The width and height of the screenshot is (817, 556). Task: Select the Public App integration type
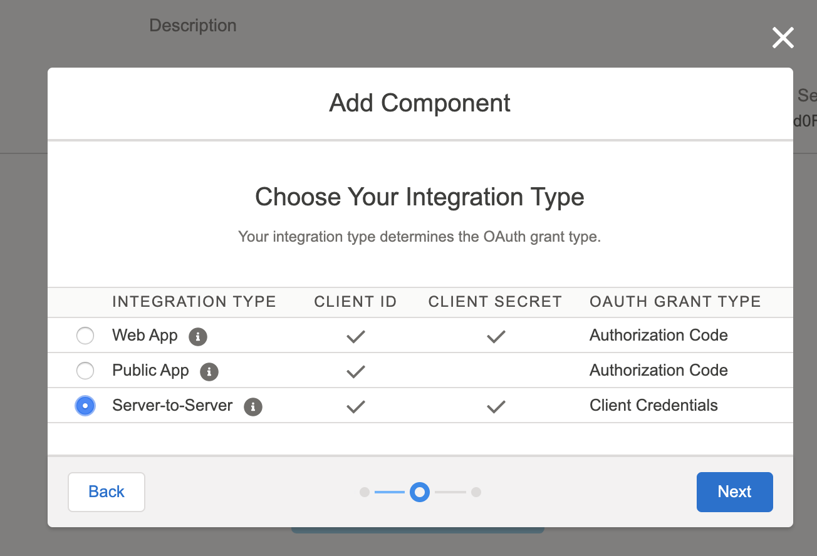[85, 371]
